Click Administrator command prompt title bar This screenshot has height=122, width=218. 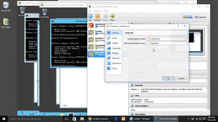point(69,21)
